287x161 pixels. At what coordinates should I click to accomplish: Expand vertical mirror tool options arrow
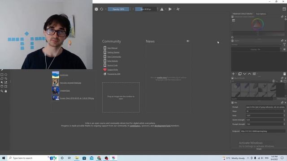pyautogui.click(x=174, y=9)
